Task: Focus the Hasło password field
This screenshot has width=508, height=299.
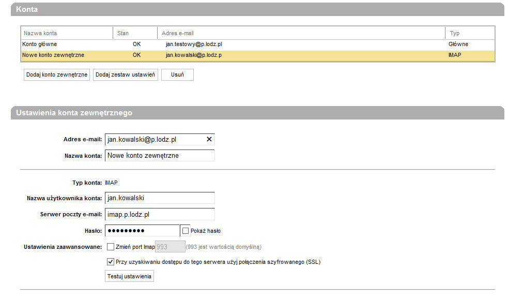Action: coord(142,231)
